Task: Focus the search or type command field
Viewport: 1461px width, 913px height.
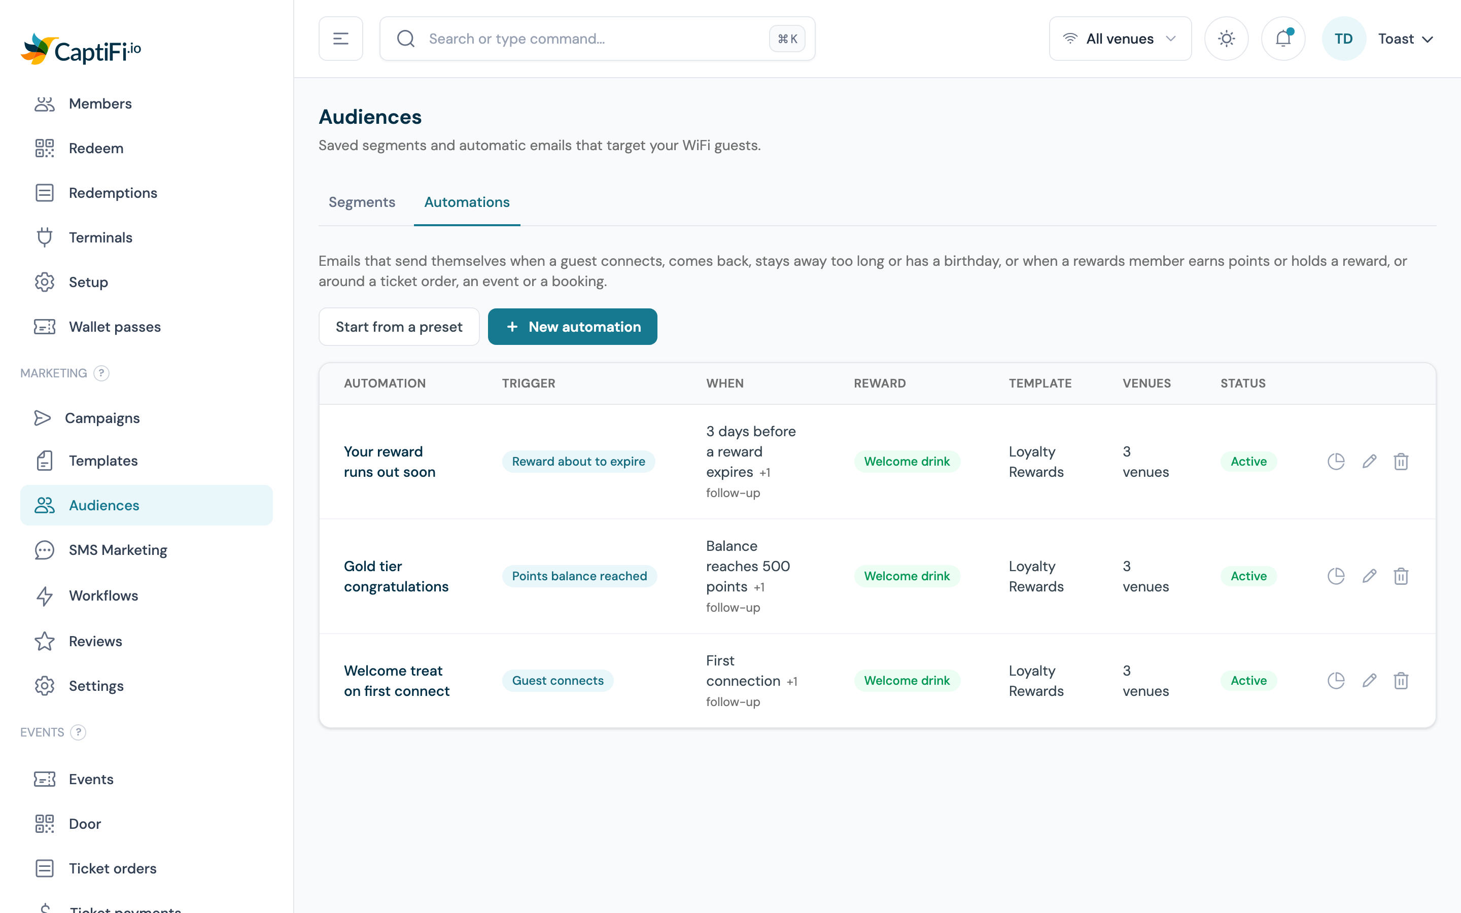Action: pos(597,39)
